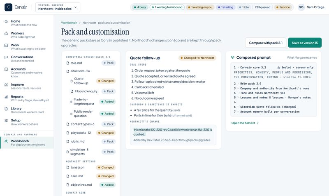Go to the Reports section
This screenshot has width=329, height=196.
click(x=27, y=98)
